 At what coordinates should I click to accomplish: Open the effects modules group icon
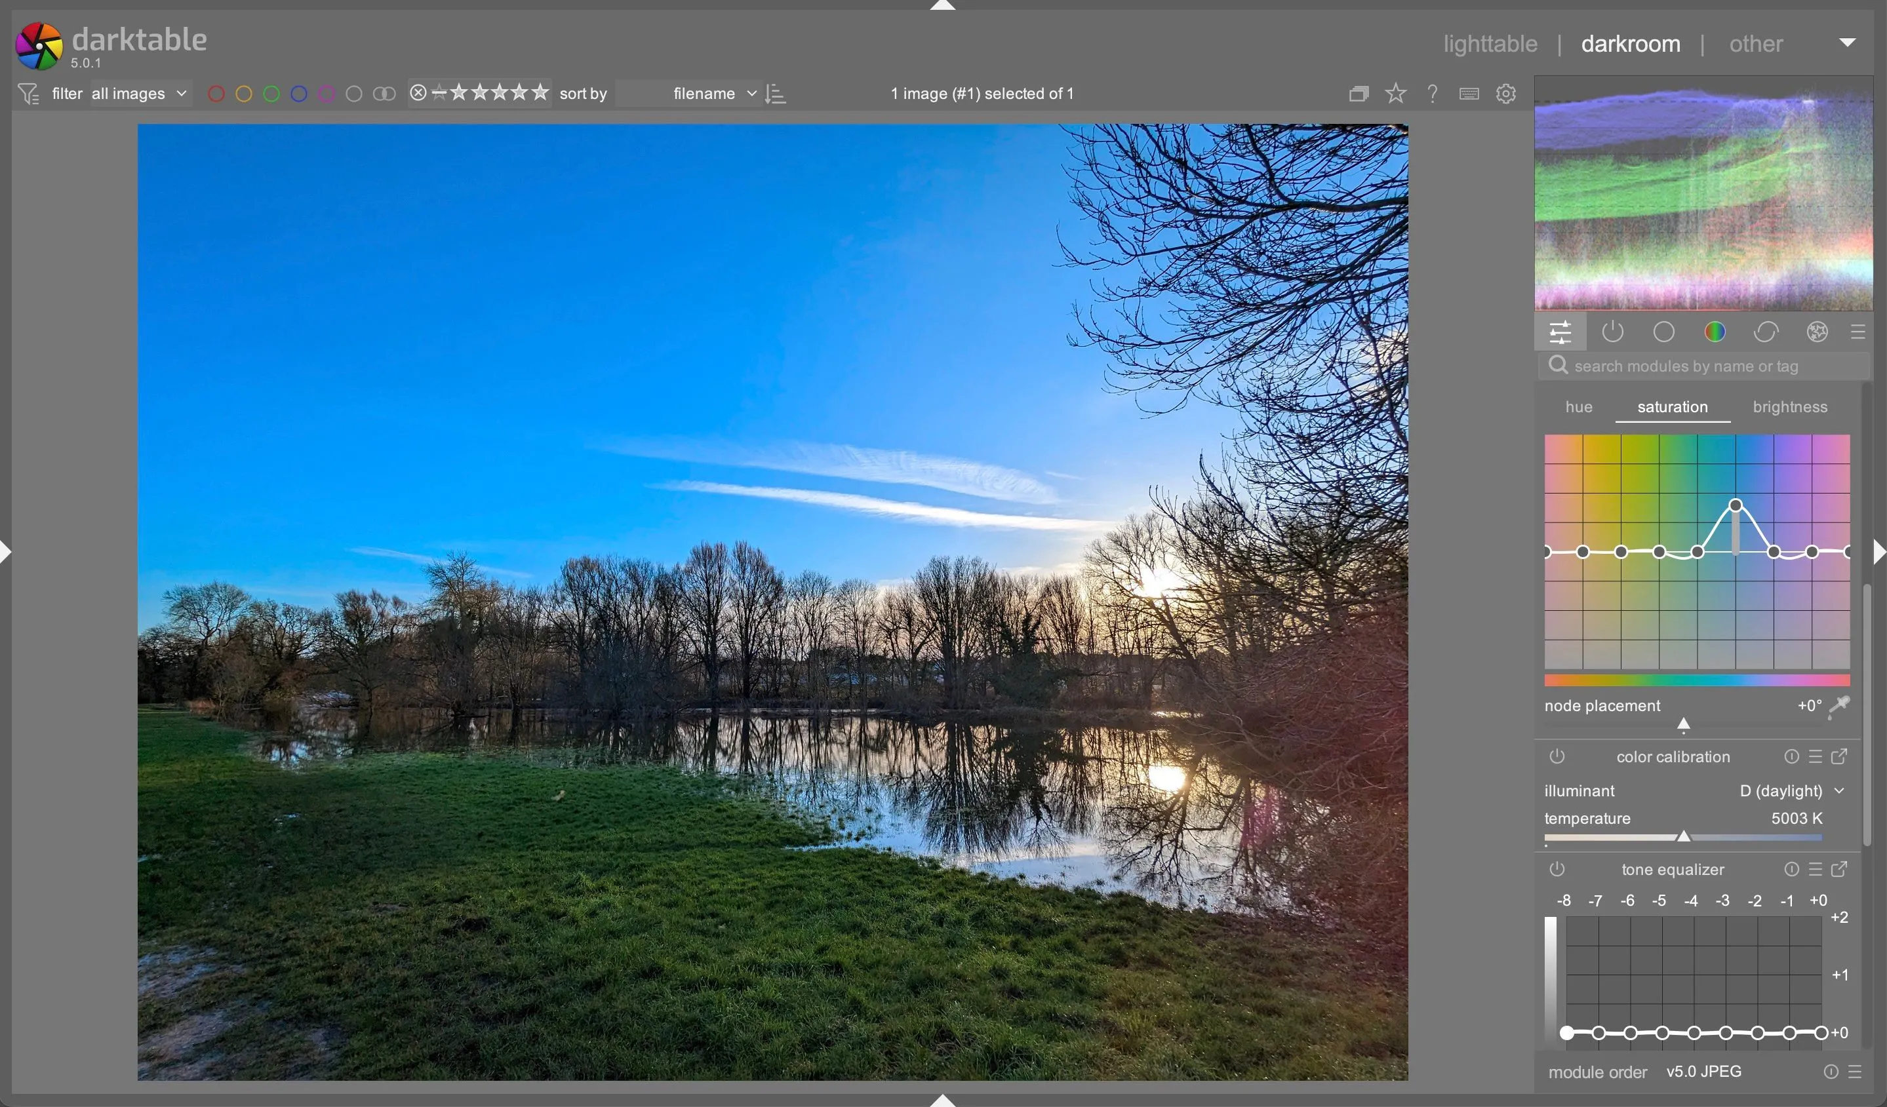(1817, 332)
